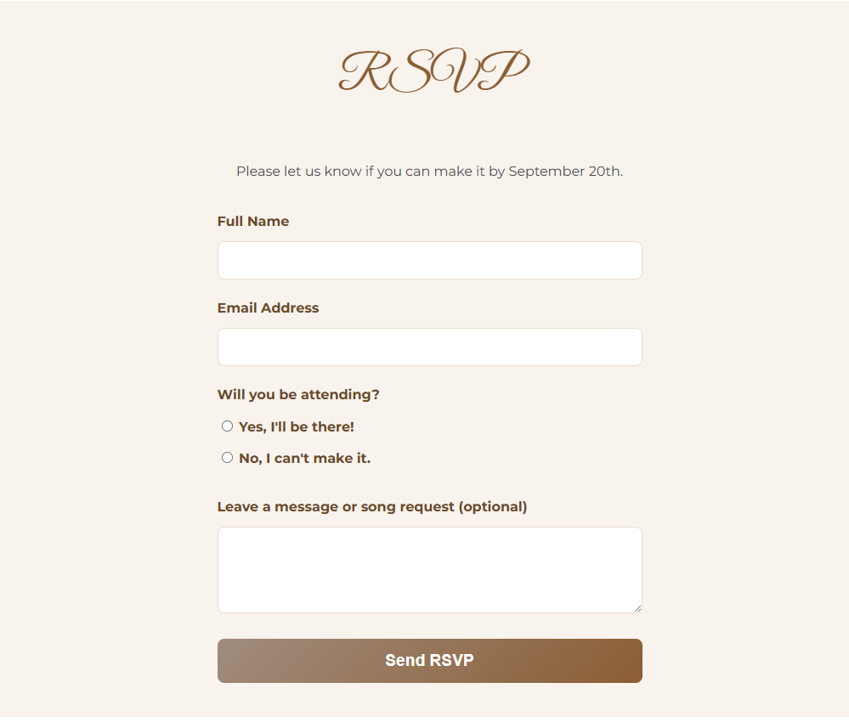Click the cursive RSVP heading
Viewport: 849px width, 722px height.
(x=433, y=71)
